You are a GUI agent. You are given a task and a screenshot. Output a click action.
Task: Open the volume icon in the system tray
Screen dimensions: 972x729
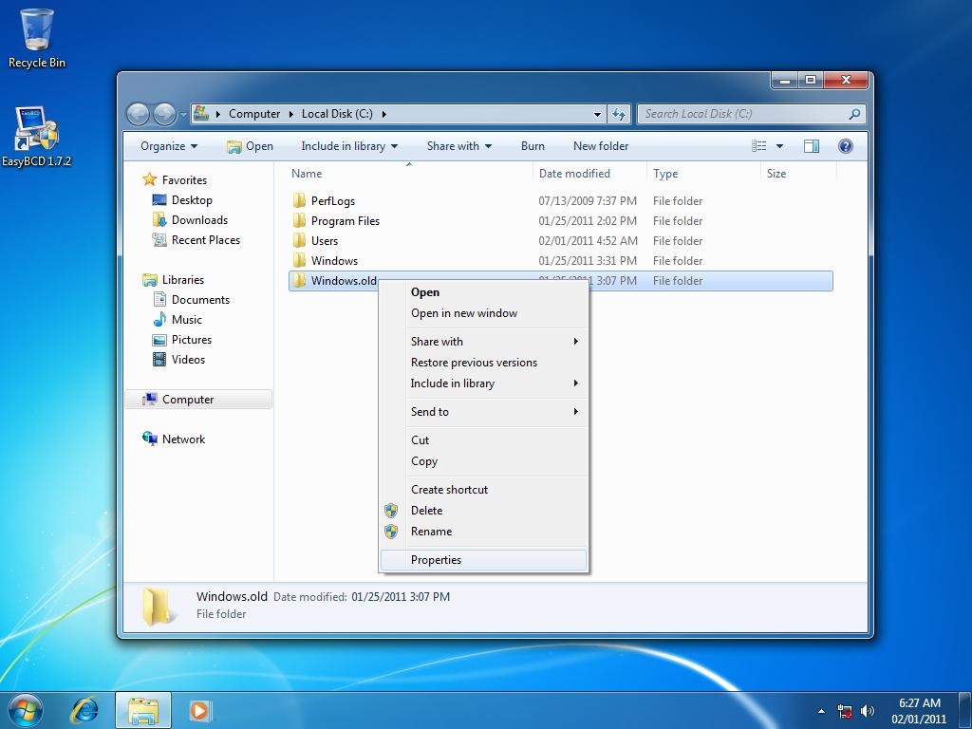click(868, 709)
